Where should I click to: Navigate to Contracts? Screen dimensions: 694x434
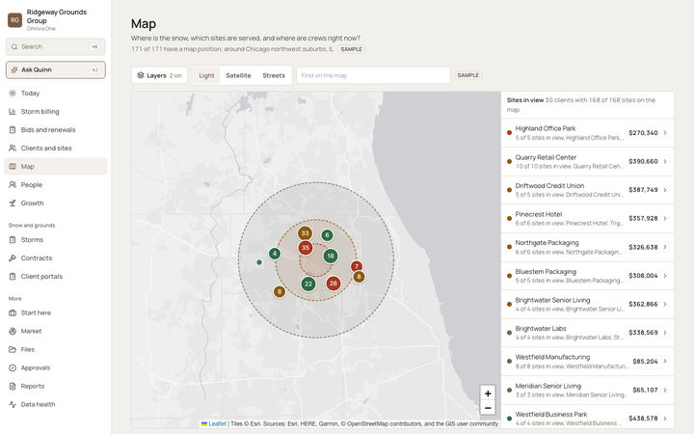pyautogui.click(x=56, y=258)
